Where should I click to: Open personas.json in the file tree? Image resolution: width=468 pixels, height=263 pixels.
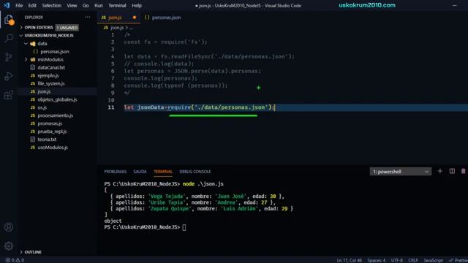pyautogui.click(x=55, y=52)
